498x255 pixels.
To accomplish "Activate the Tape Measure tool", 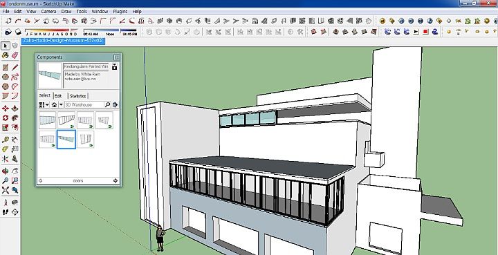I will click(x=6, y=140).
